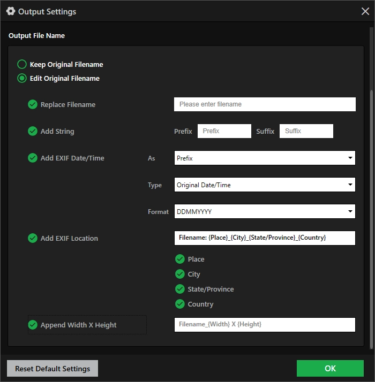Viewport: 375px width, 382px height.
Task: Expand the Type Original Date/Time dropdown
Action: (x=265, y=185)
